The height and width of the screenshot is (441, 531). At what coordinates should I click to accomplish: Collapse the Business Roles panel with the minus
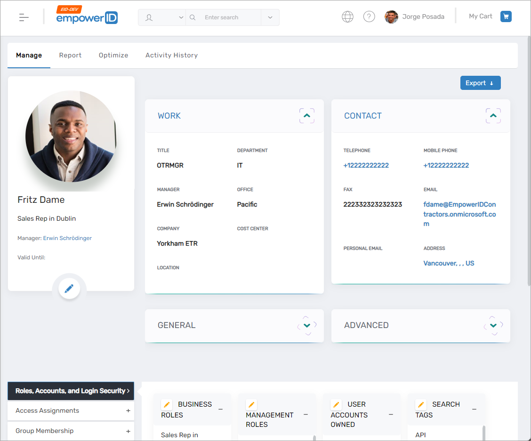tap(220, 409)
